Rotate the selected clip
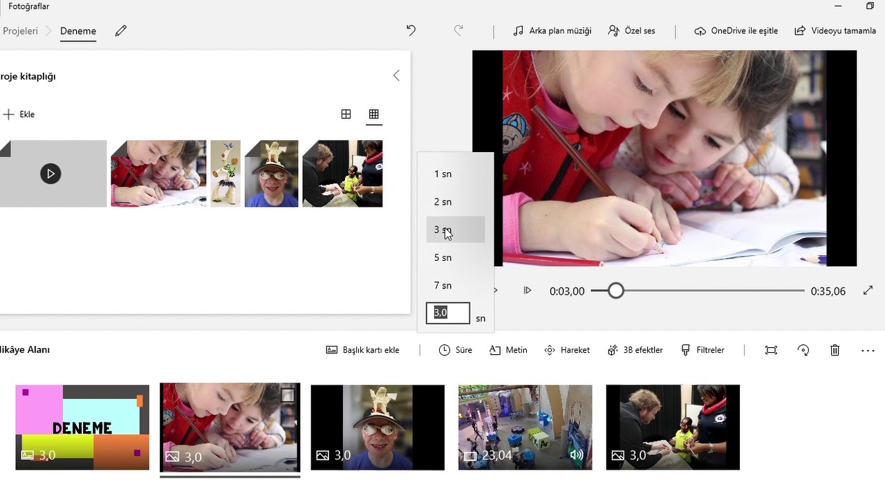Viewport: 885px width, 498px height. click(x=803, y=350)
